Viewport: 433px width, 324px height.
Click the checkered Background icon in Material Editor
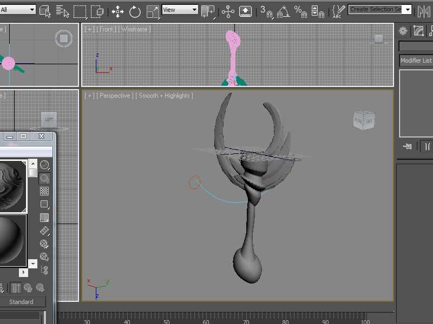44,191
